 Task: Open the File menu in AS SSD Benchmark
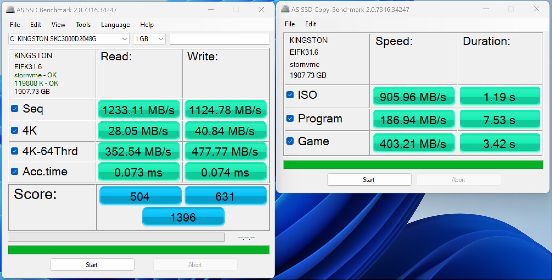pos(15,25)
